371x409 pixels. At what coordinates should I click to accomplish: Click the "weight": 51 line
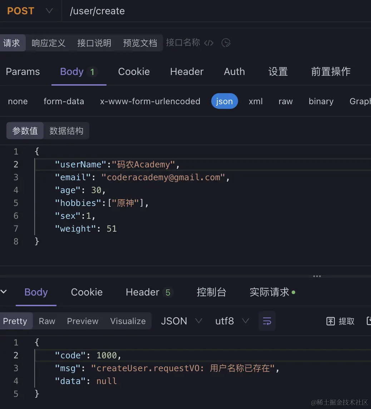(x=85, y=228)
